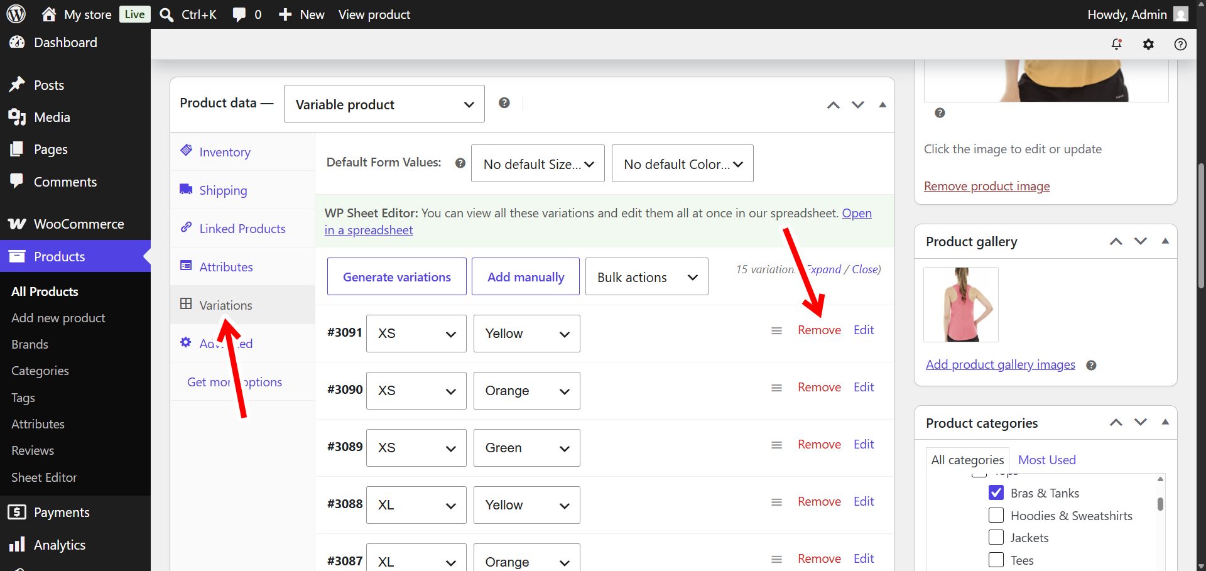Click the Add manually button
This screenshot has height=571, width=1206.
[526, 276]
